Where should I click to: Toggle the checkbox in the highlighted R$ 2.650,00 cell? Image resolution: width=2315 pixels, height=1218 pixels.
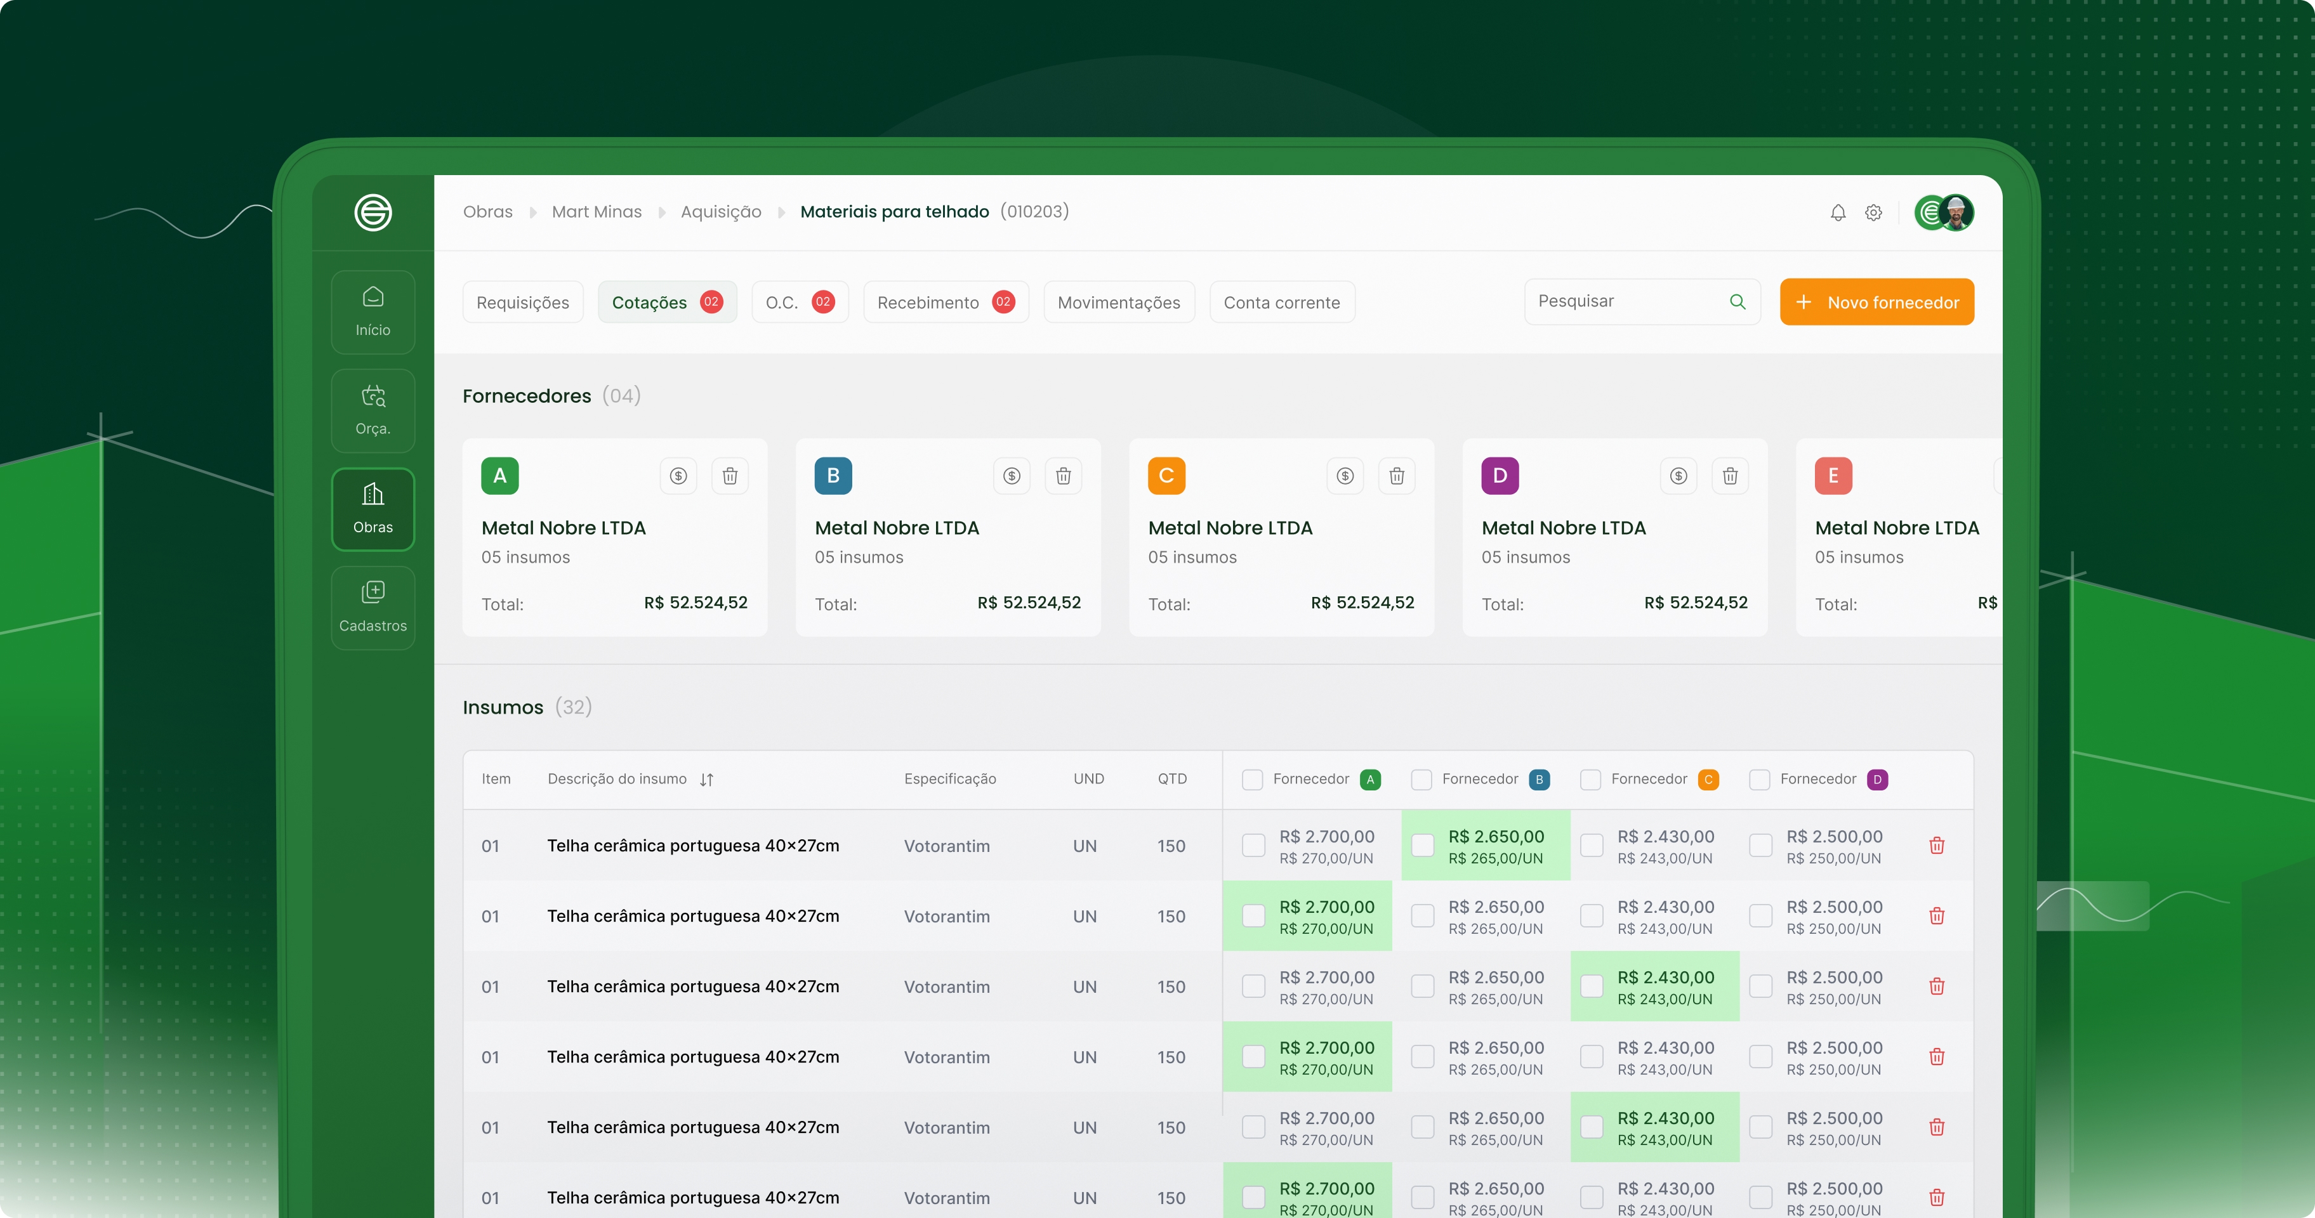click(1423, 845)
